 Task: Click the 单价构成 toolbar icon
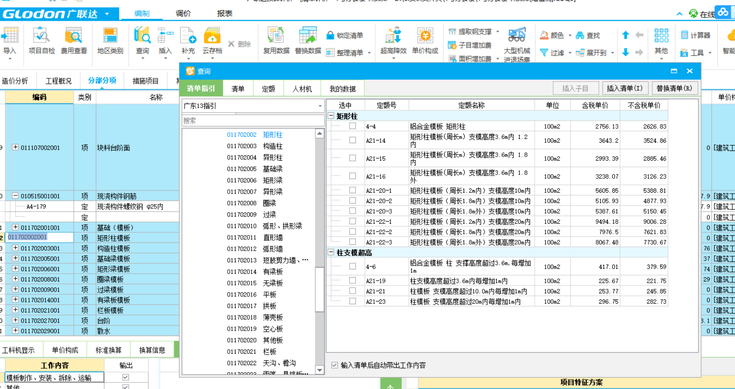click(x=425, y=36)
